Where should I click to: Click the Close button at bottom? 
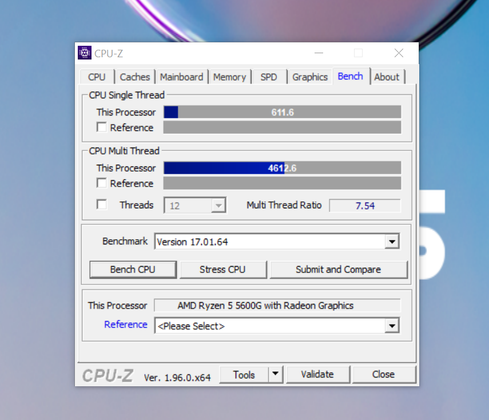pyautogui.click(x=384, y=374)
